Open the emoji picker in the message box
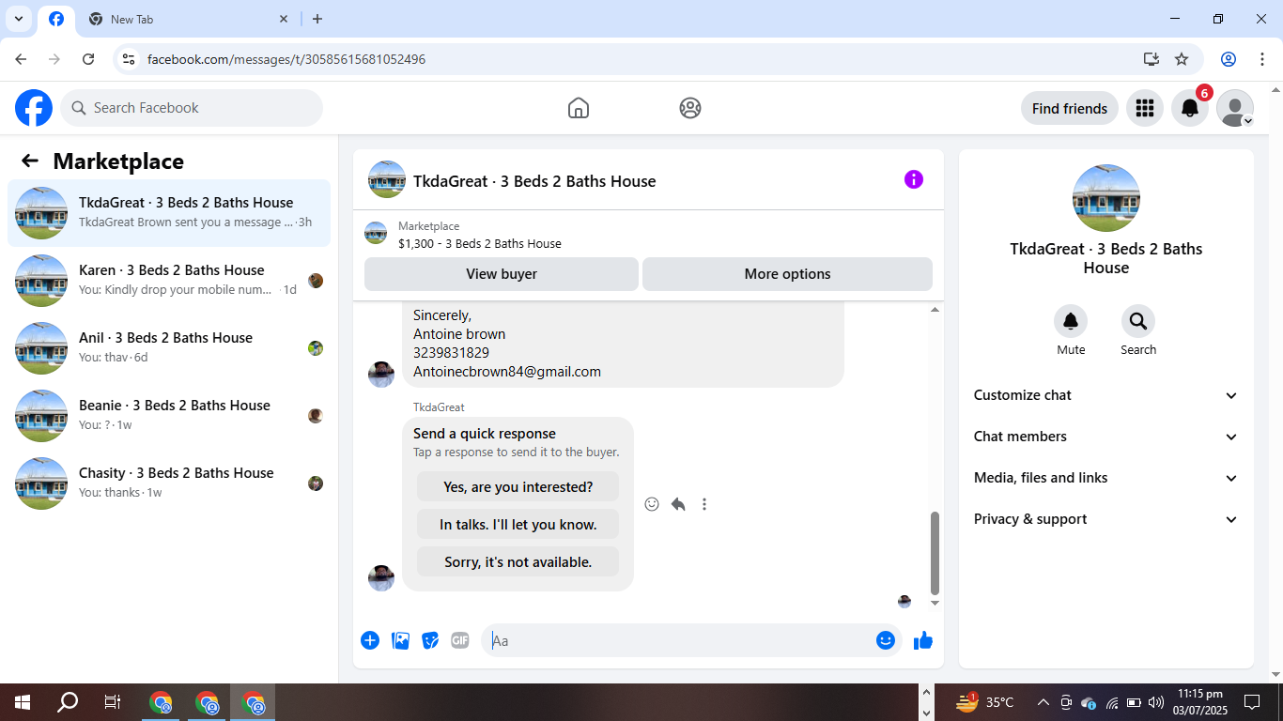1283x721 pixels. (x=886, y=640)
